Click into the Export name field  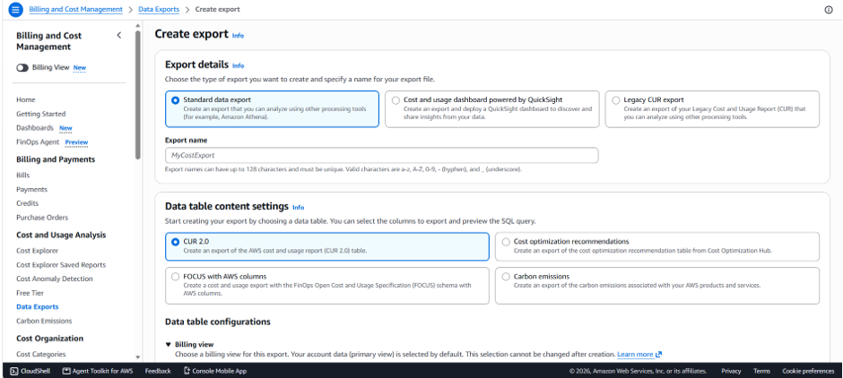[x=382, y=155]
